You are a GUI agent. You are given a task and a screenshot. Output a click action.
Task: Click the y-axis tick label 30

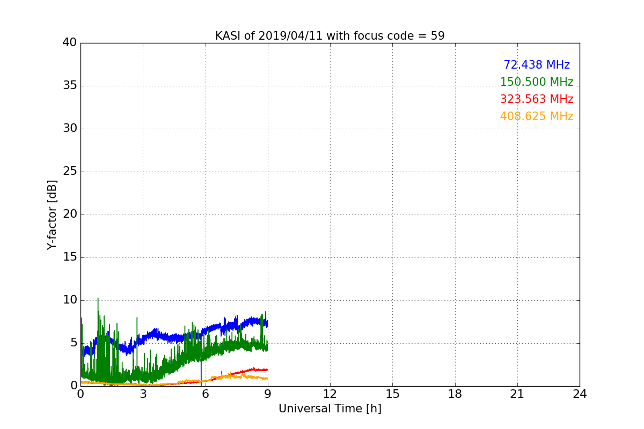(70, 129)
